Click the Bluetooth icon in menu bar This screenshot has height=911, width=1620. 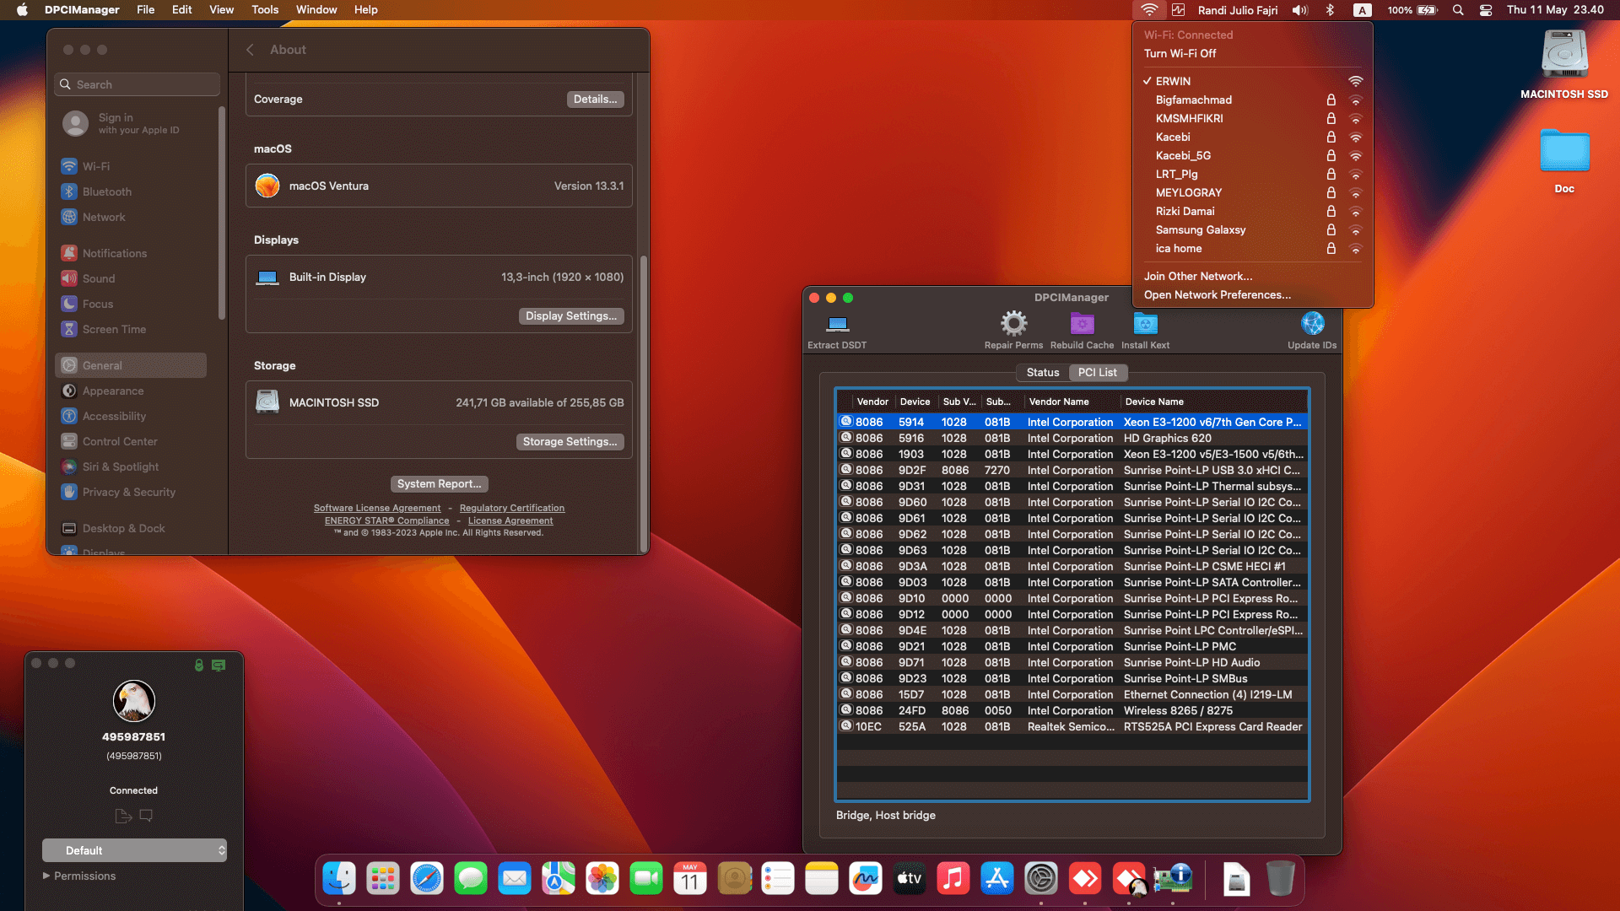pyautogui.click(x=1330, y=10)
